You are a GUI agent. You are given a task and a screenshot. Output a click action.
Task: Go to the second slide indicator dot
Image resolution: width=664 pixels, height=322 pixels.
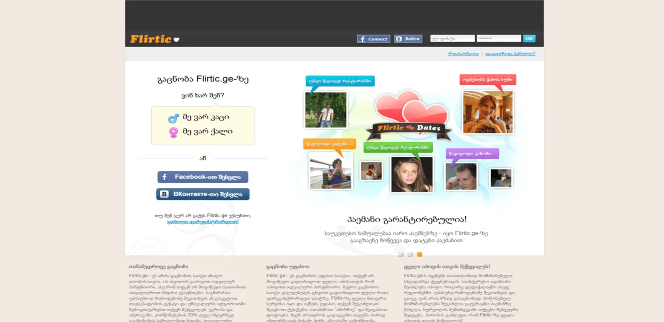click(x=410, y=254)
